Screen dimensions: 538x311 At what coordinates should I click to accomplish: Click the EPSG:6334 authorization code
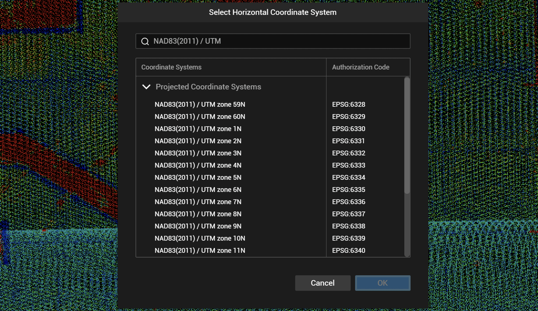click(348, 177)
